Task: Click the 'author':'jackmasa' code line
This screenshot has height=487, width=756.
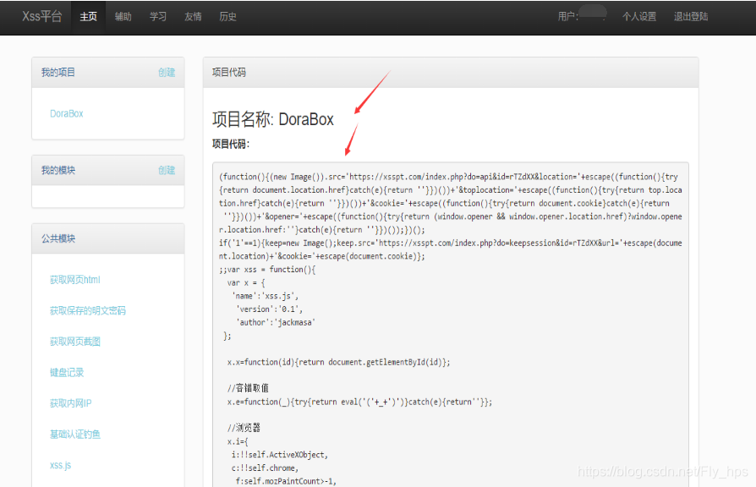Action: [276, 322]
